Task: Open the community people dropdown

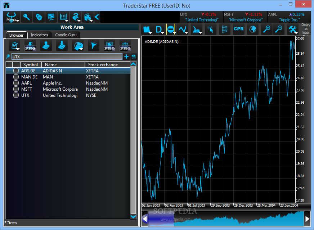Action: [x=88, y=17]
